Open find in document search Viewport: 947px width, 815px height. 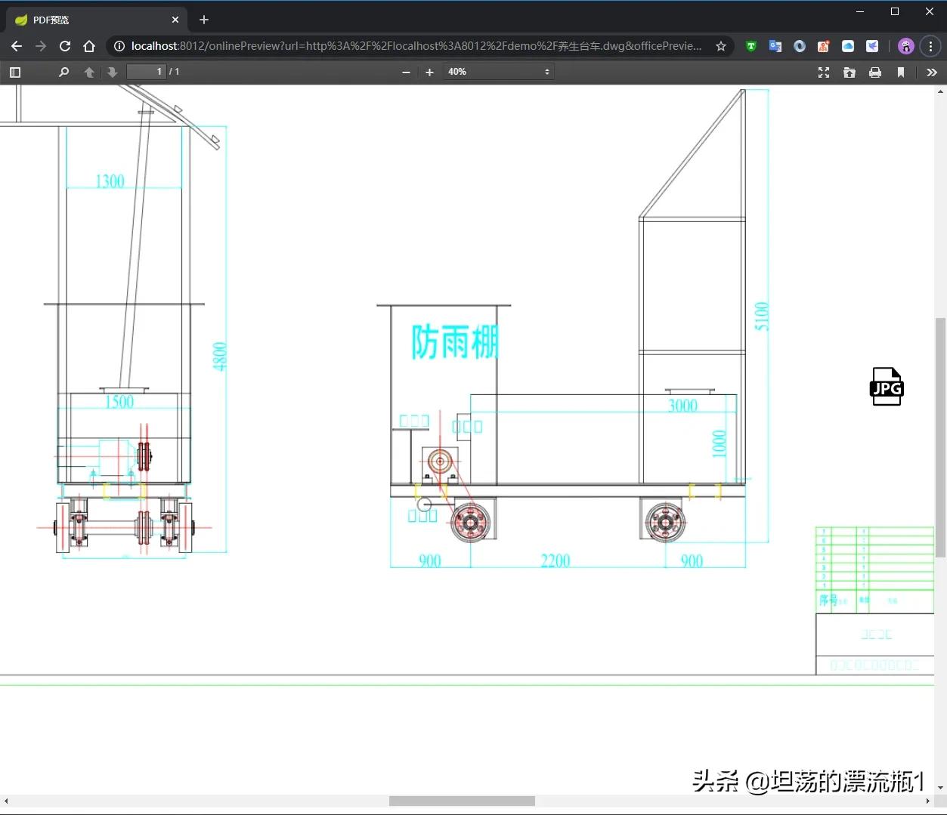click(63, 72)
